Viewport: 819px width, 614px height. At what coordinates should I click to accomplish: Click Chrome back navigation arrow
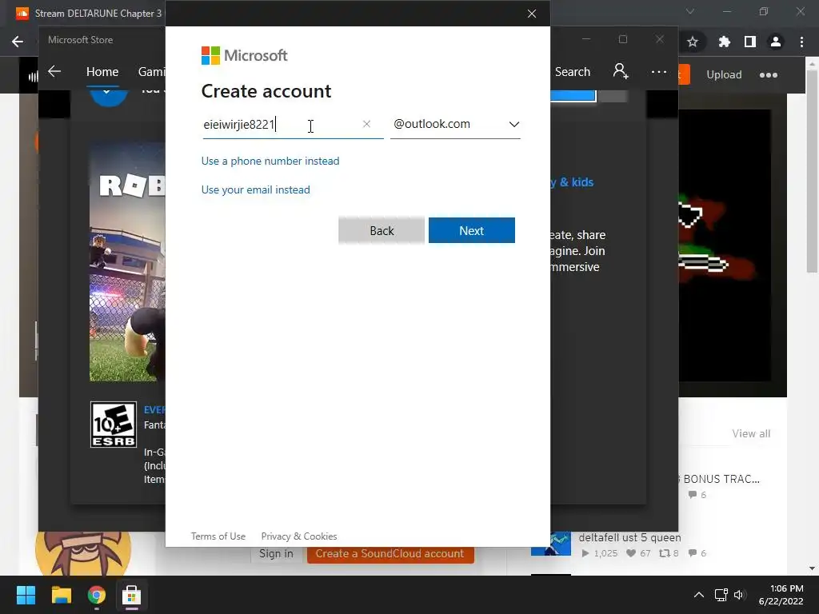(x=18, y=42)
